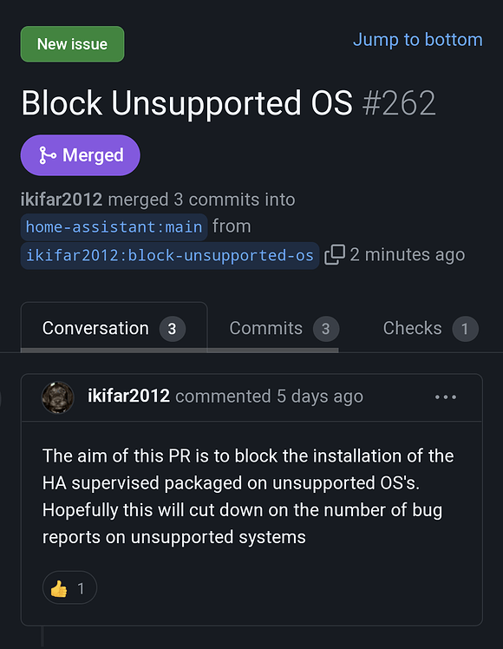The width and height of the screenshot is (503, 649).
Task: Click the ikifar2012 avatar image
Action: click(x=57, y=397)
